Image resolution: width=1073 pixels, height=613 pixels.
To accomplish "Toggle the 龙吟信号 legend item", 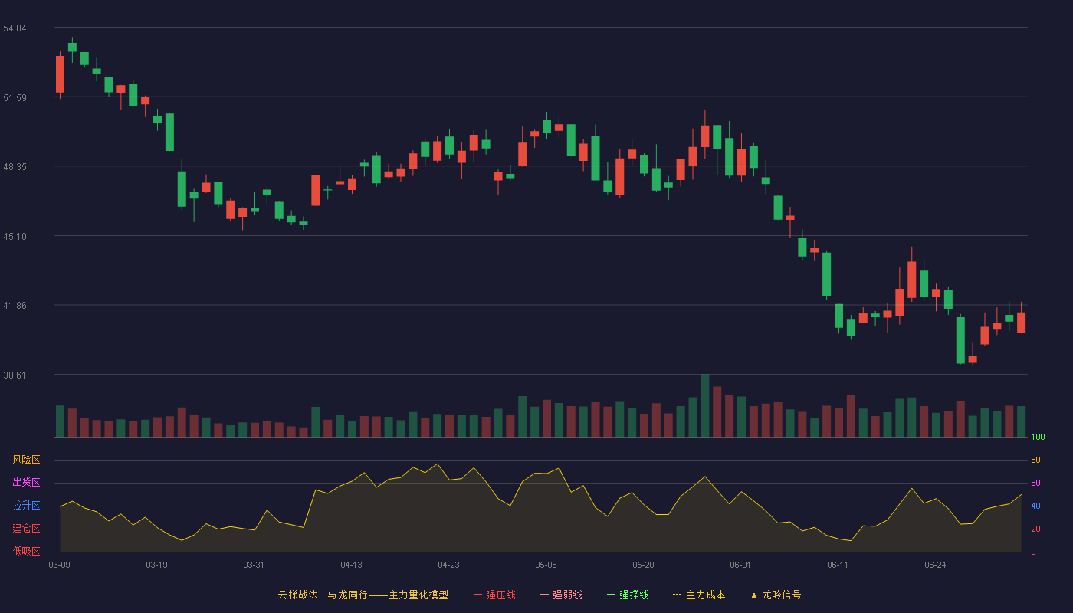I will (x=776, y=595).
